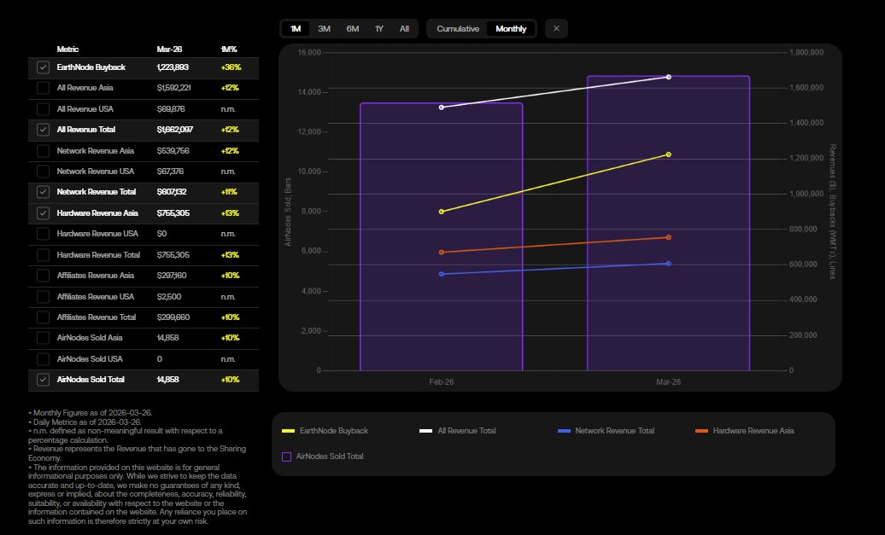Screen dimensions: 885x535
Task: Click the All Revenue Total value $1,662,097
Action: pyautogui.click(x=175, y=130)
